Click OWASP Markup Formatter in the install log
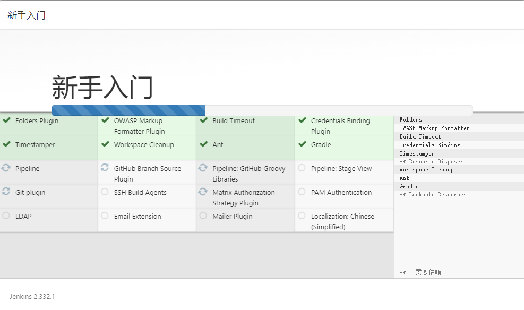This screenshot has width=524, height=310. pyautogui.click(x=434, y=128)
